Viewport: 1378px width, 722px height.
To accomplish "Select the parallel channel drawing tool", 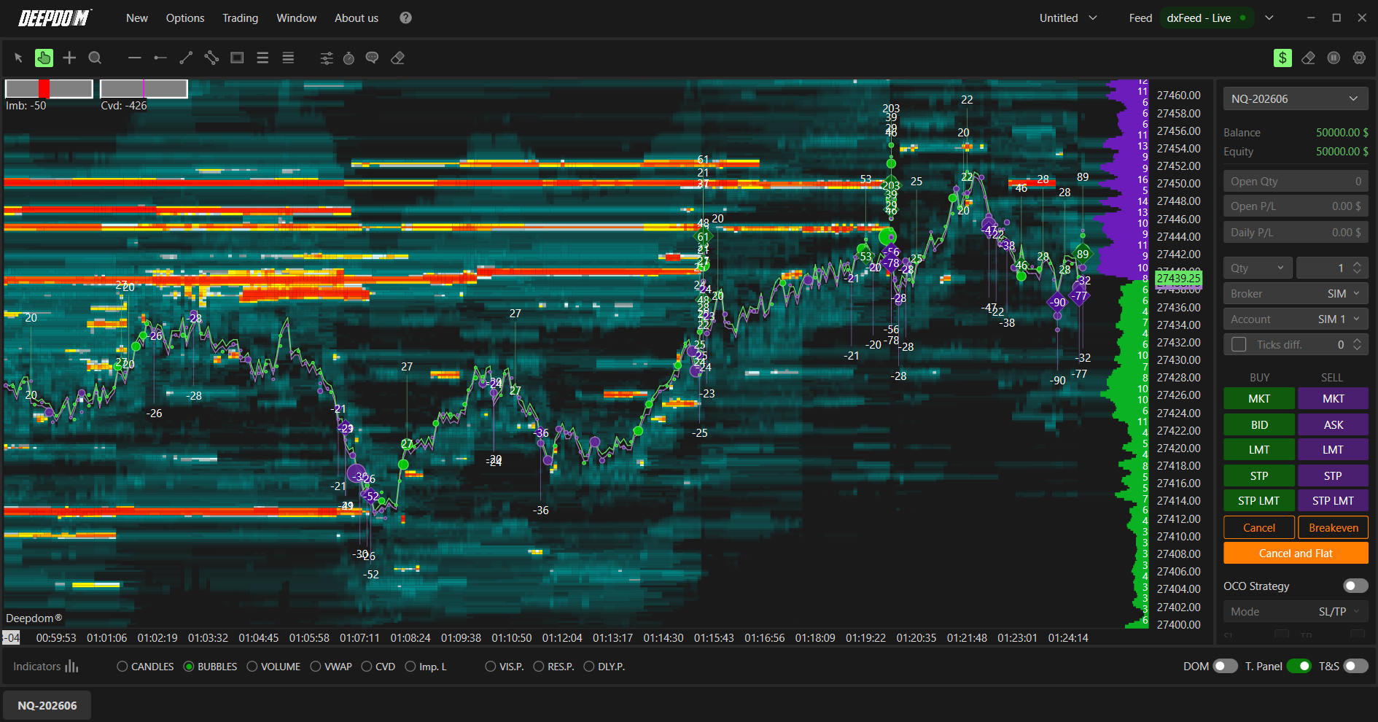I will click(x=211, y=58).
